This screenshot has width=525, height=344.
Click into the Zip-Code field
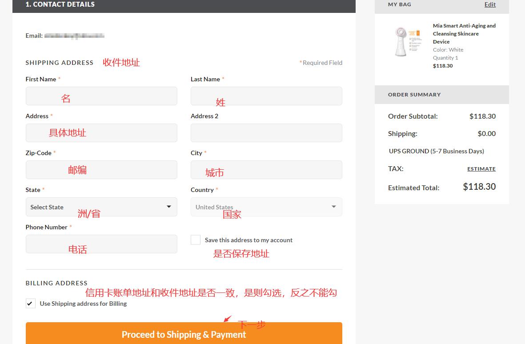[x=101, y=170]
